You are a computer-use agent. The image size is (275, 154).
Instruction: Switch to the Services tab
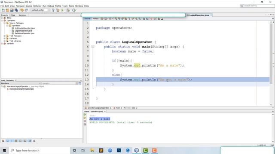[22, 15]
